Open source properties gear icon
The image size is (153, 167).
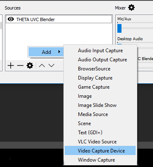[30, 65]
